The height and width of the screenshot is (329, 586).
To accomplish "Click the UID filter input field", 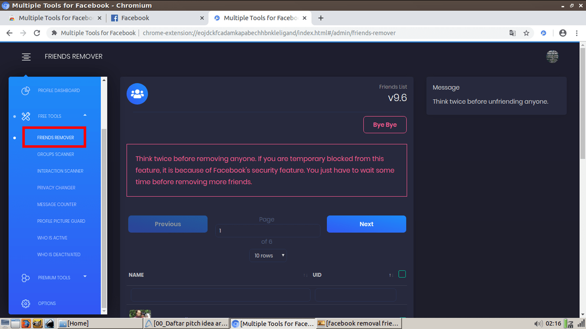I will (x=356, y=295).
